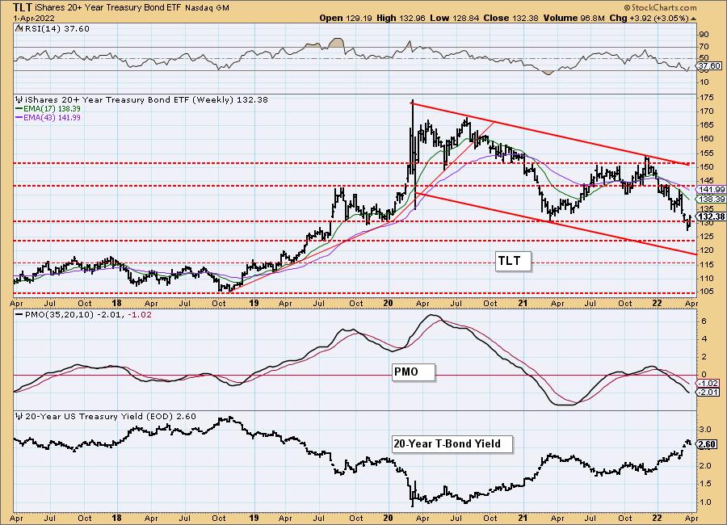Select the 1-Apr-2022 date text
This screenshot has height=525, width=727.
coord(34,19)
